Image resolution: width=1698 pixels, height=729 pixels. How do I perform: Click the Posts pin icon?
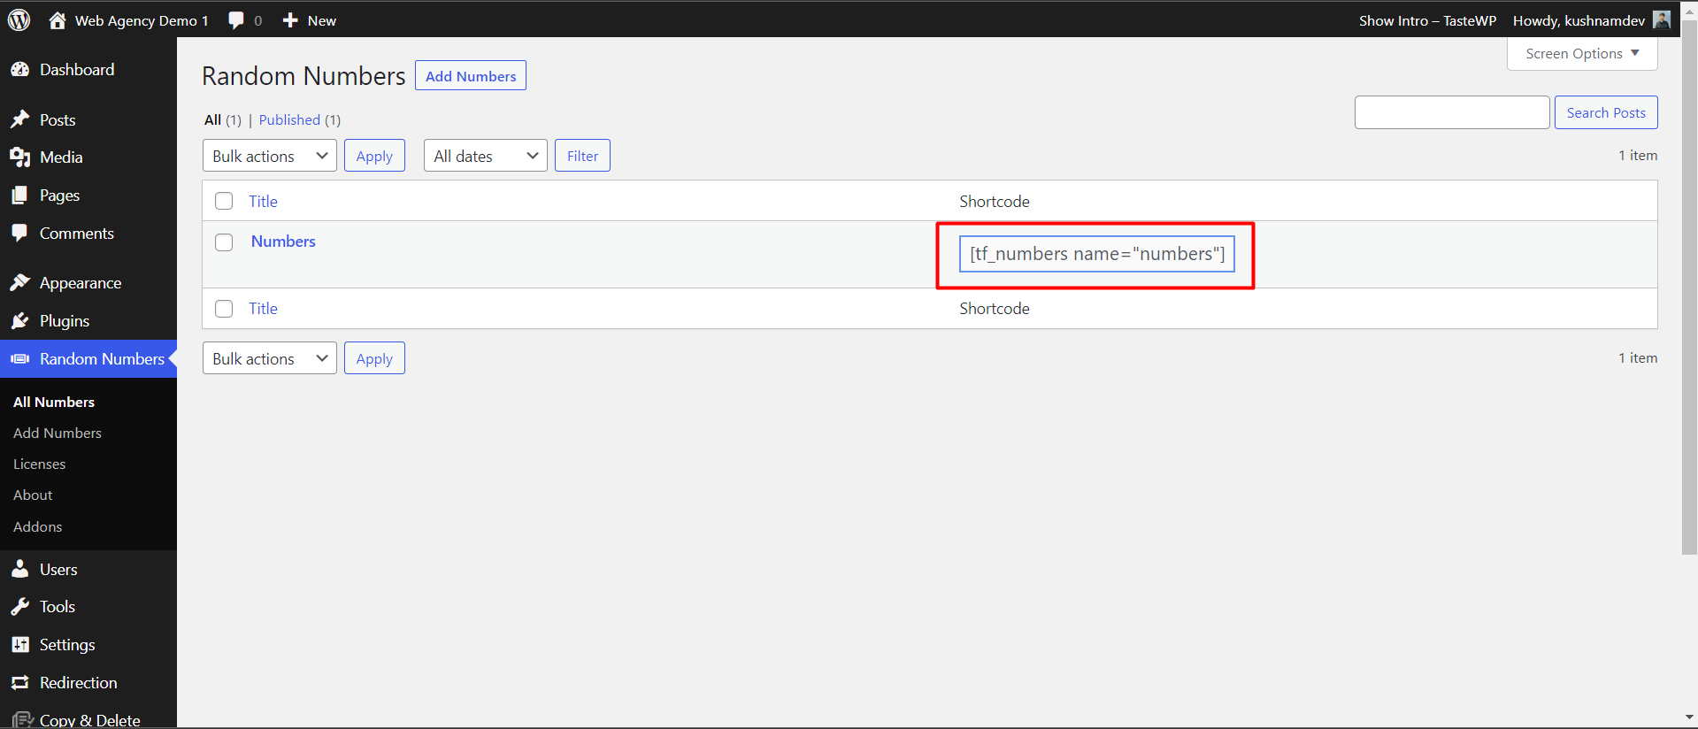pyautogui.click(x=20, y=119)
